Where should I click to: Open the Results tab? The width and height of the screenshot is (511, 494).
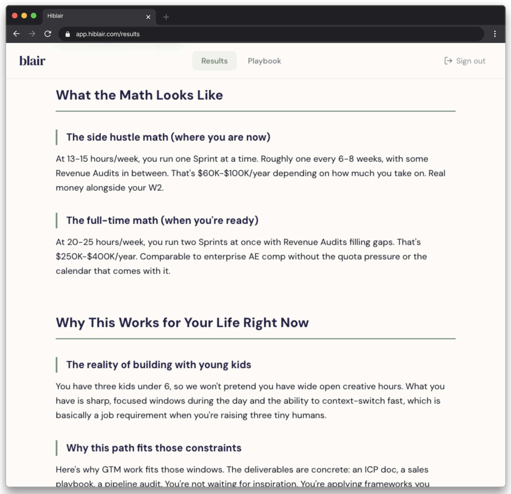point(214,61)
